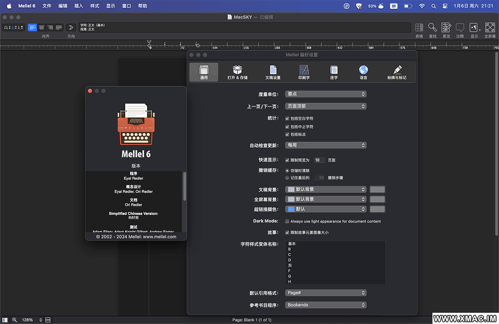
Task: Select the 连字 preferences tab
Action: pos(334,72)
